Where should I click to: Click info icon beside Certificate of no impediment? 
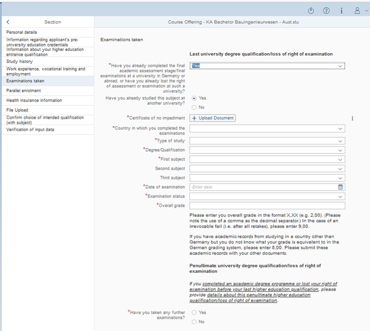coord(352,118)
